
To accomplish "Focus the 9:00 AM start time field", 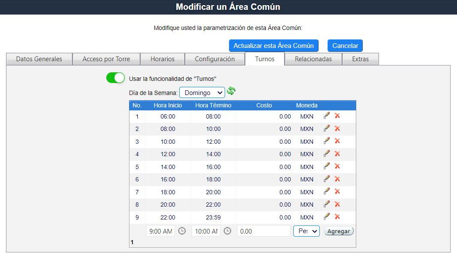I will coord(160,231).
